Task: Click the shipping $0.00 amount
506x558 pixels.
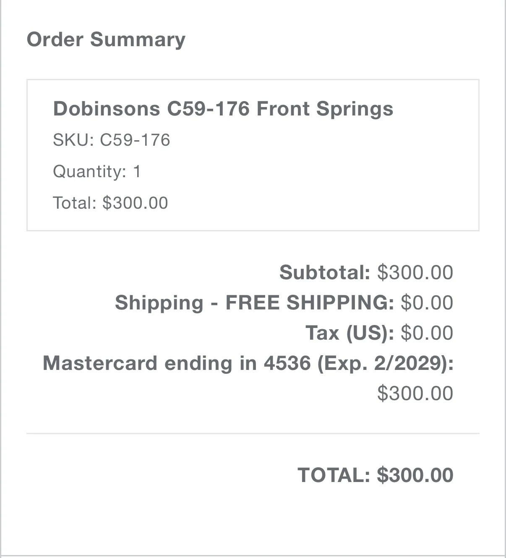Action: (x=427, y=302)
